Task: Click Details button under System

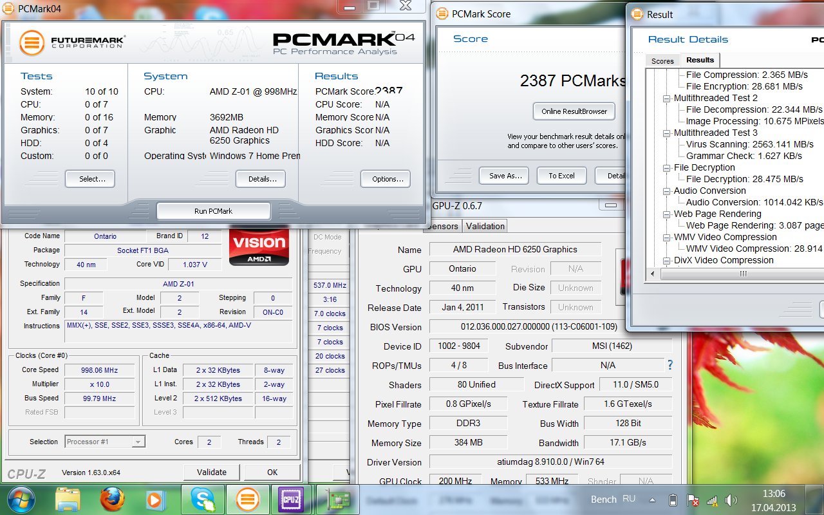Action: click(261, 179)
